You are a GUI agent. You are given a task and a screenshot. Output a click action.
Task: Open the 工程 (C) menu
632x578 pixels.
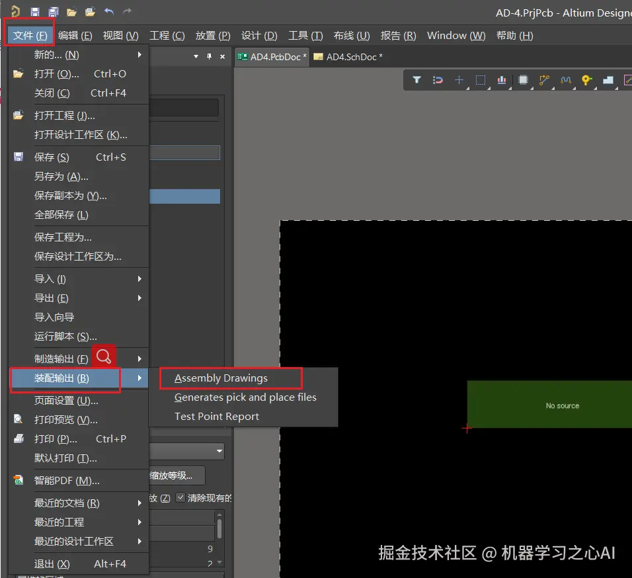[x=167, y=36]
